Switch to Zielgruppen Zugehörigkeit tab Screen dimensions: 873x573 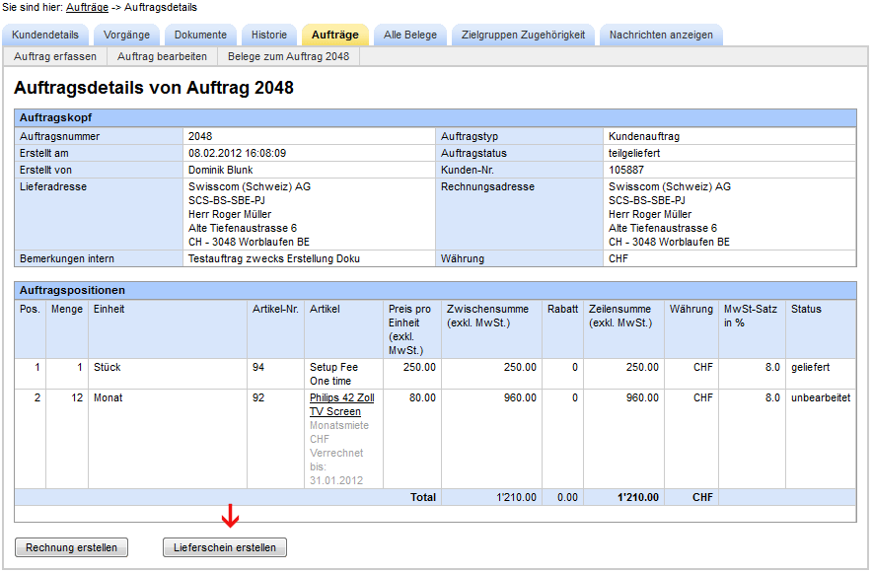524,36
